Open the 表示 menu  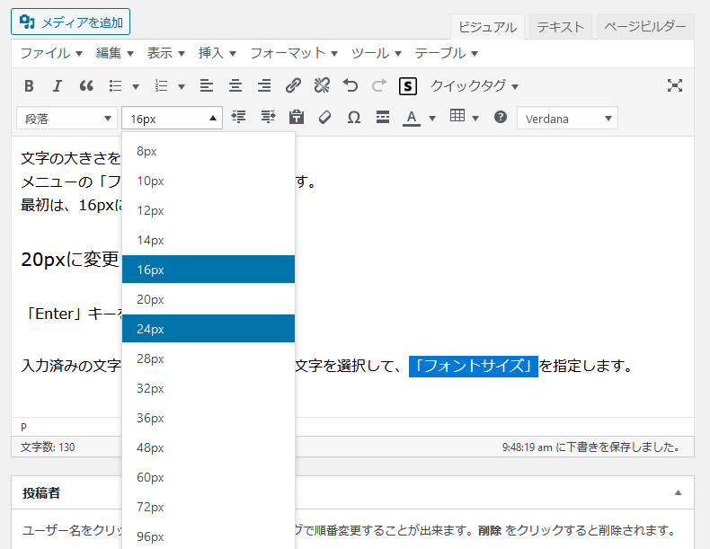click(x=165, y=53)
